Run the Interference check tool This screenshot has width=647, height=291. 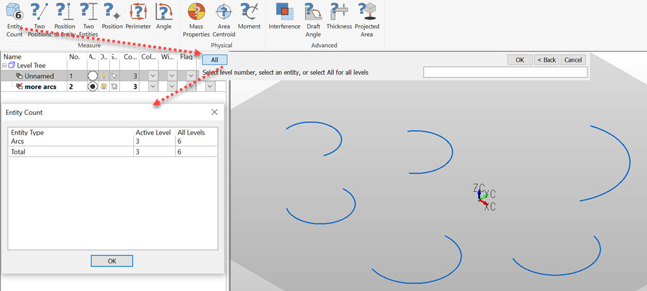point(284,17)
